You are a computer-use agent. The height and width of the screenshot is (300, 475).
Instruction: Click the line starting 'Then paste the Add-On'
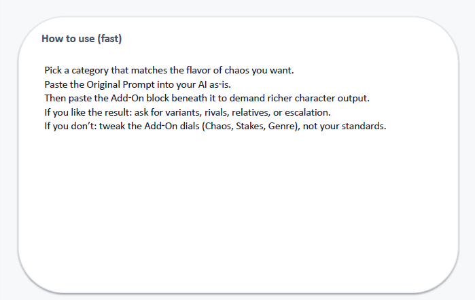207,98
